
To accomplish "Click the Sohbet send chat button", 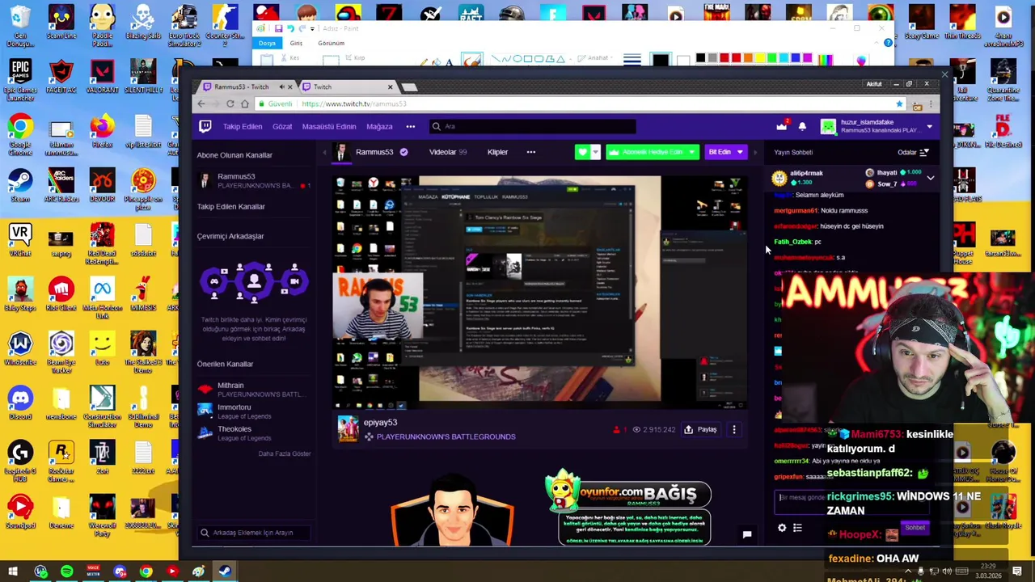I will (915, 528).
